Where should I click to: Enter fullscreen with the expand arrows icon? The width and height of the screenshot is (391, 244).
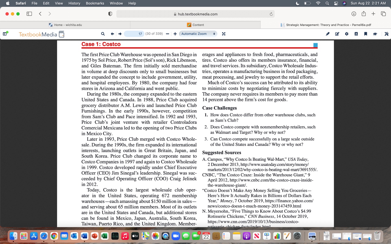(x=224, y=34)
